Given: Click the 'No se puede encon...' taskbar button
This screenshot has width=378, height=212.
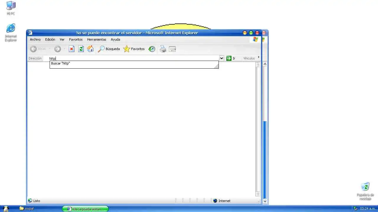Looking at the screenshot, I should click(85, 209).
